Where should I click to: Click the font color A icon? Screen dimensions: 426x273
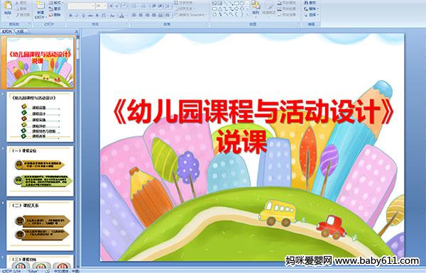[x=121, y=16]
